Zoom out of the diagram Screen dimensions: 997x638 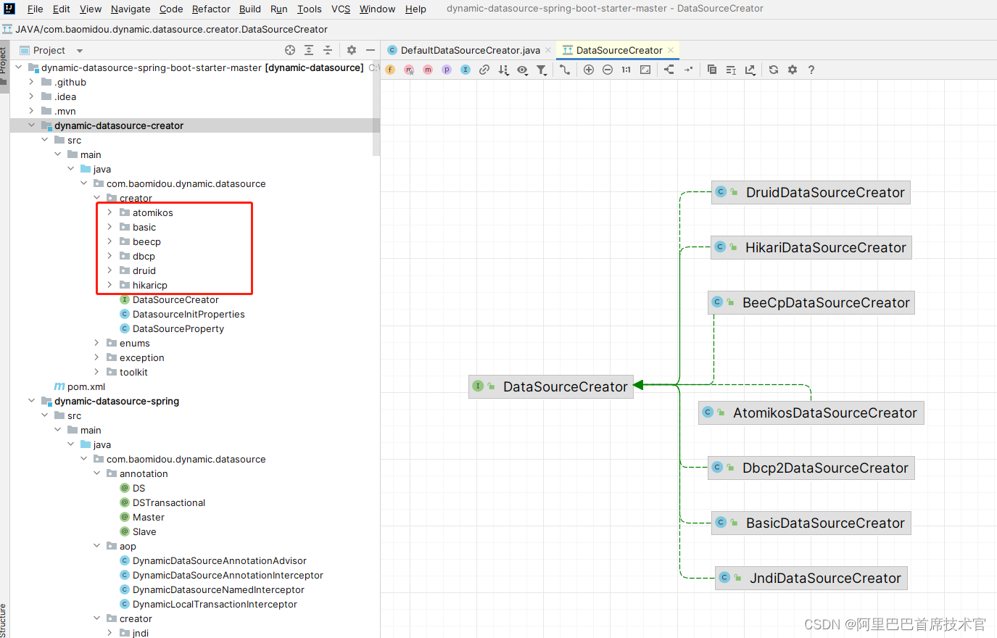click(608, 70)
